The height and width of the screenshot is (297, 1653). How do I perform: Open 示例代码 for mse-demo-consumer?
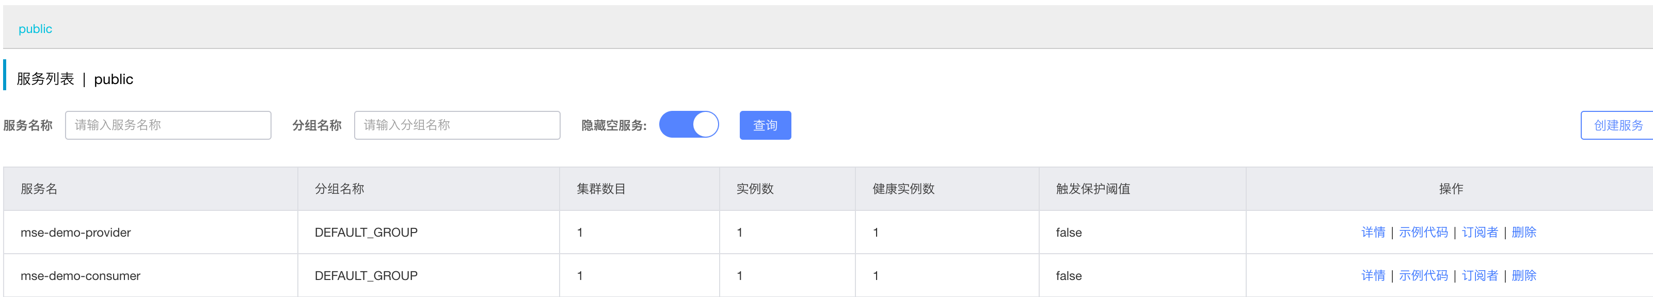tap(1423, 275)
